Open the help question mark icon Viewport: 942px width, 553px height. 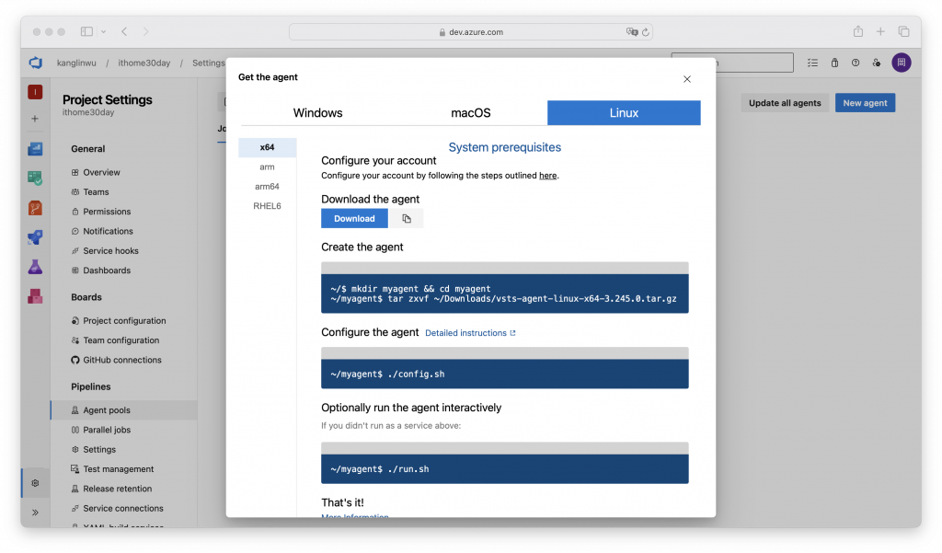[x=856, y=63]
